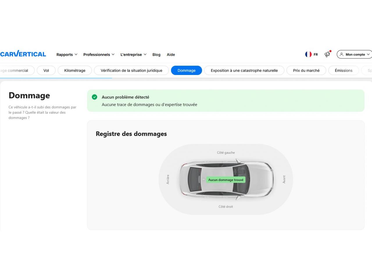The height and width of the screenshot is (279, 372).
Task: Open the Mon compte dropdown
Action: pyautogui.click(x=355, y=54)
